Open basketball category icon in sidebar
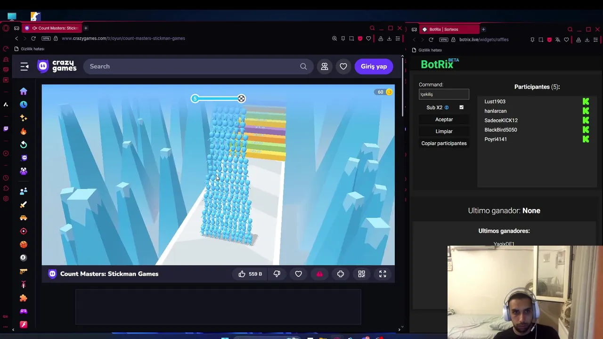Screen dimensions: 603x339 point(24,244)
